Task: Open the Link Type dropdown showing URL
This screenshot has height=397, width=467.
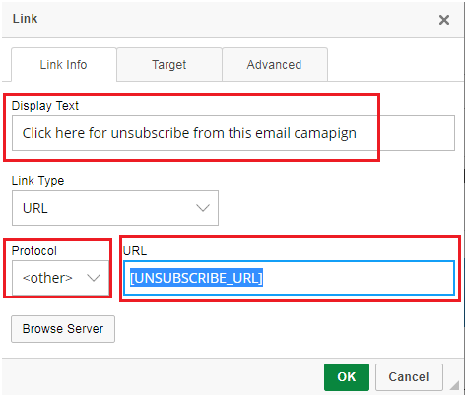Action: (115, 208)
